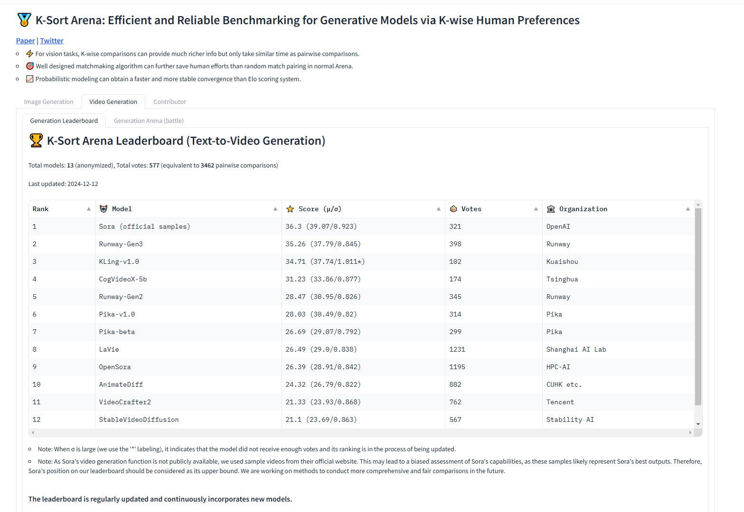The width and height of the screenshot is (744, 512).
Task: Click the trophy icon in the leaderboard heading
Action: point(36,140)
